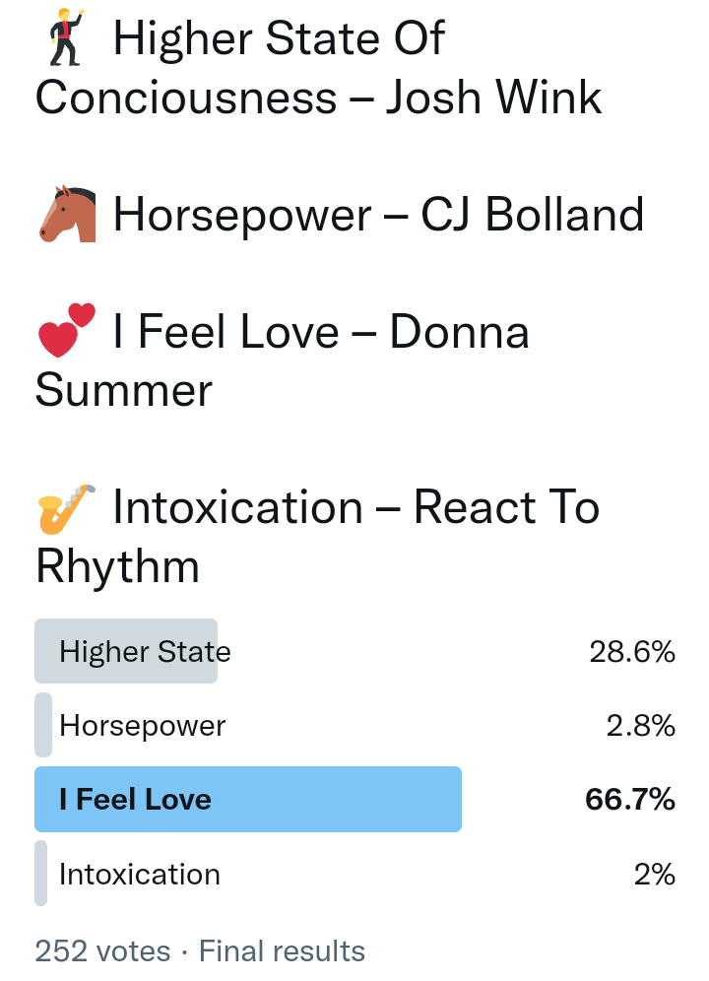This screenshot has width=709, height=981.
Task: Click the horse head emoji
Action: coord(67,214)
